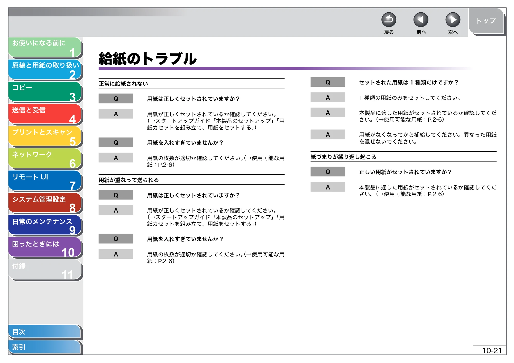Screen dimensions: 514x363
Task: Go to next page with 次へ icon
Action: (453, 20)
